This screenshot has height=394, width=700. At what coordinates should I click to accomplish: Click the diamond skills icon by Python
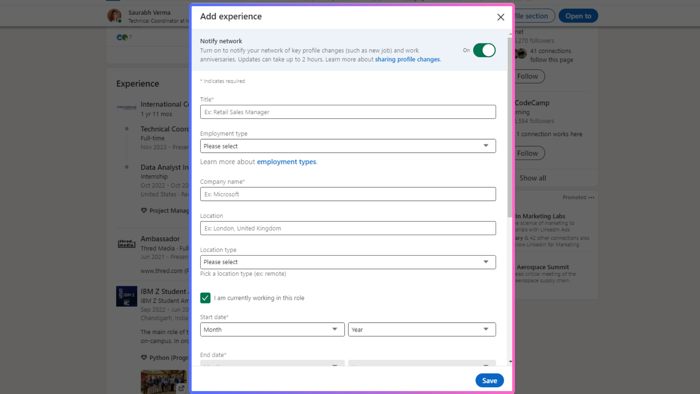pyautogui.click(x=144, y=358)
